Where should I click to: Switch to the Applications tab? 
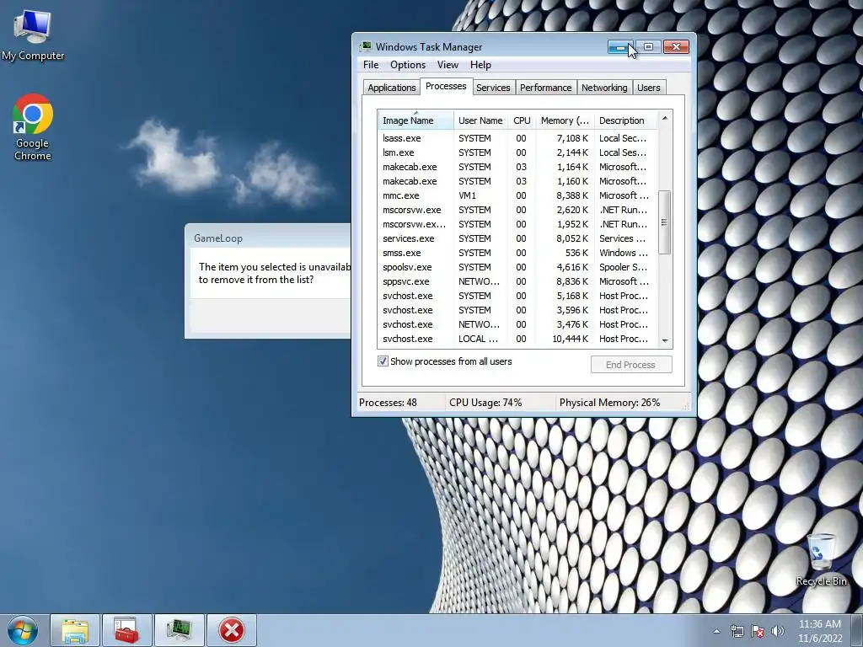[392, 88]
